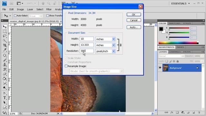Create new adjustment layer icon
The width and height of the screenshot is (206, 116).
(183, 112)
